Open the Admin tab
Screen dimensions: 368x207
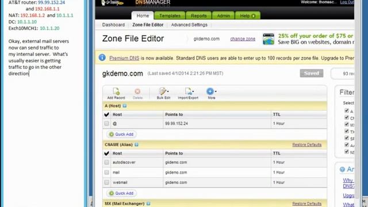coord(223,16)
